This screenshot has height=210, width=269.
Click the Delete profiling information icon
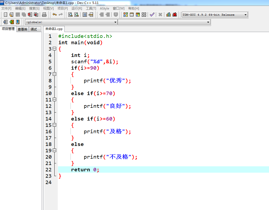click(175, 15)
